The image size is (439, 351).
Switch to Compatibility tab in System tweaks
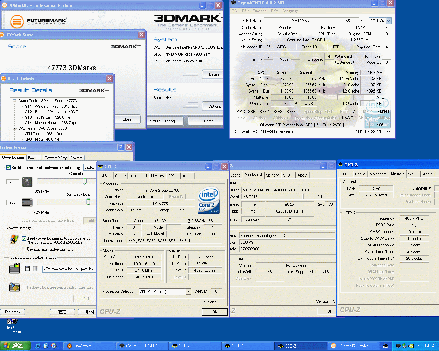click(x=55, y=158)
